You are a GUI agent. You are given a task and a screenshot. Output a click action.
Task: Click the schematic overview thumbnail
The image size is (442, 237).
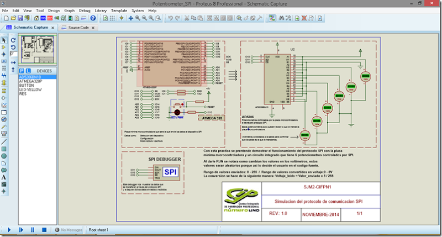38,49
